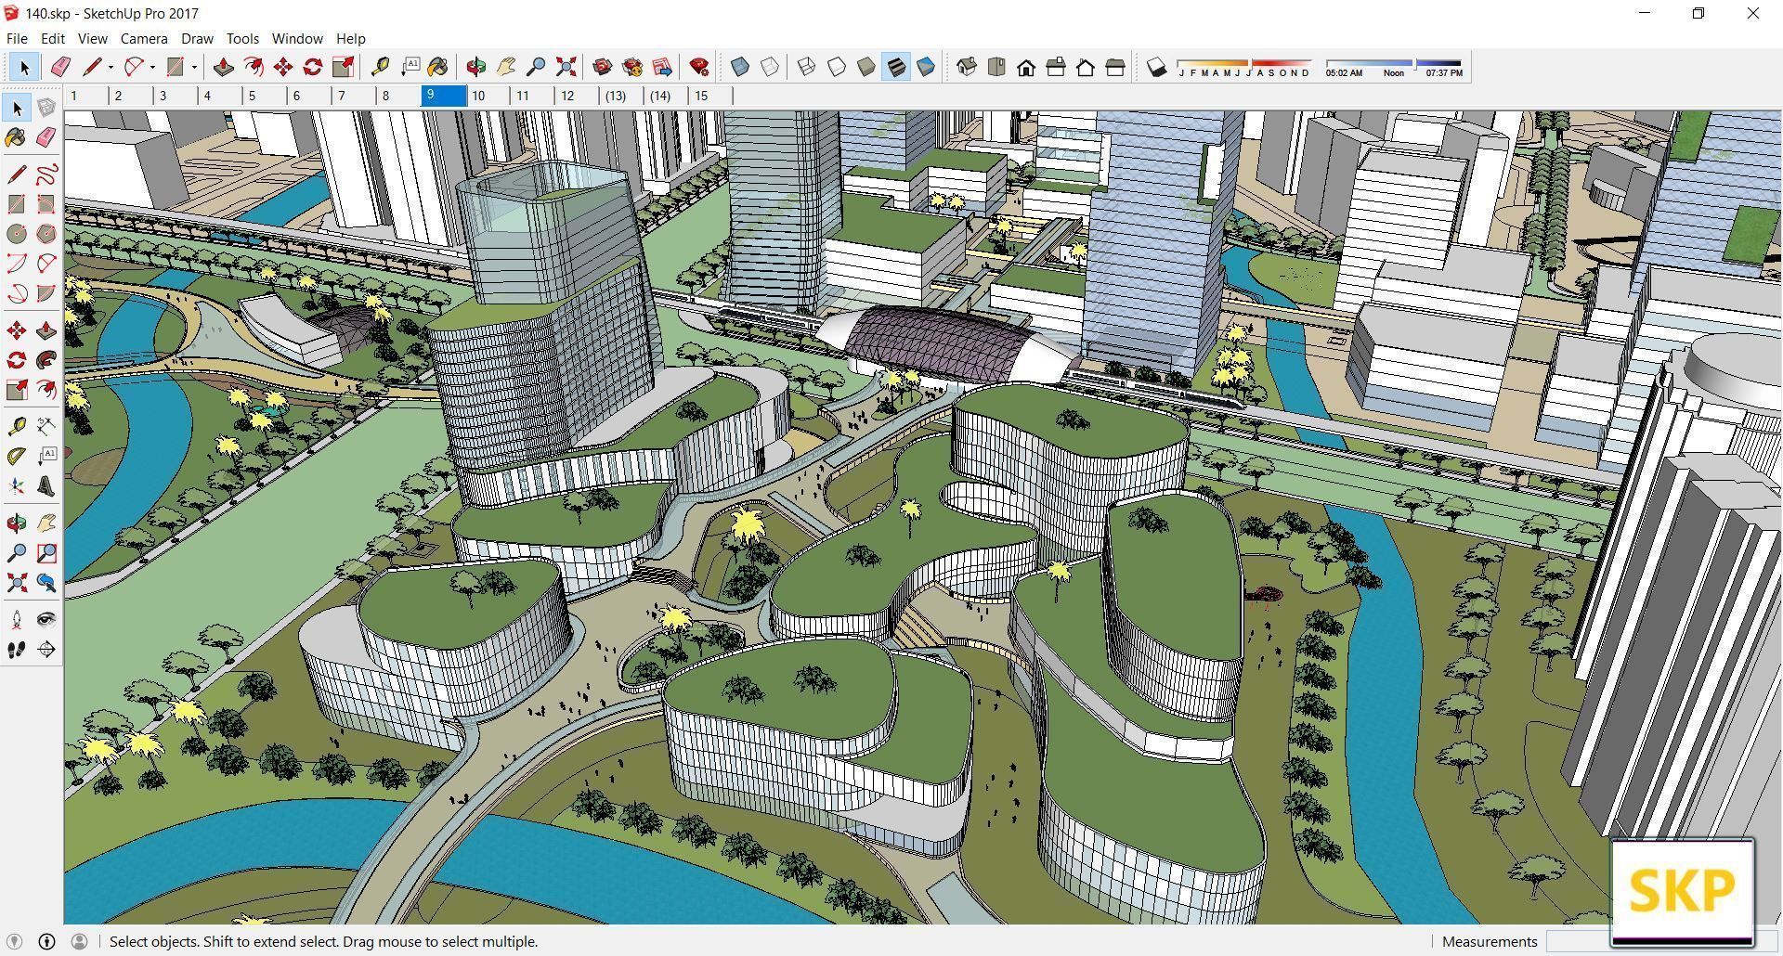1783x956 pixels.
Task: Switch to Shaded face style
Action: [865, 67]
